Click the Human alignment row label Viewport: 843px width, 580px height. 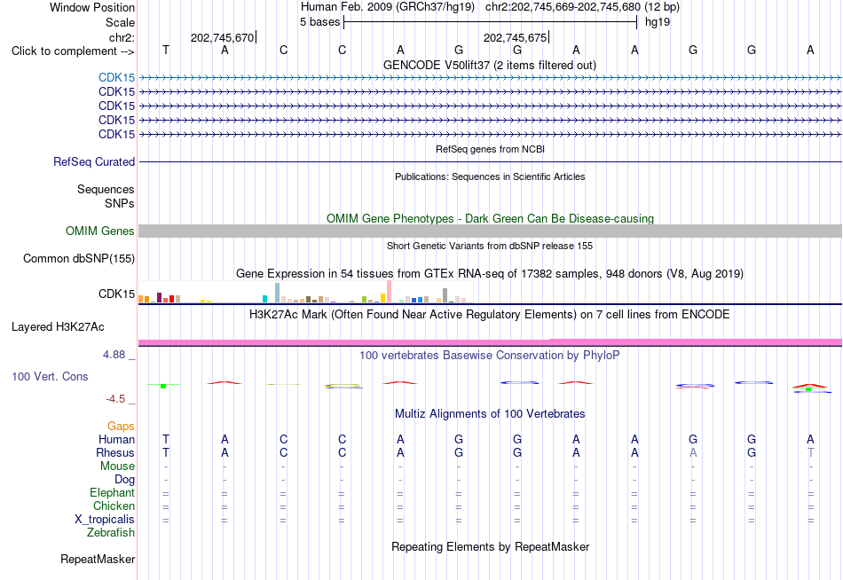pyautogui.click(x=116, y=440)
